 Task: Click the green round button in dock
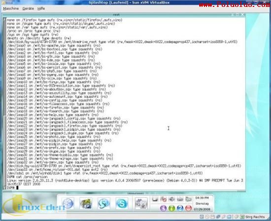[172, 208]
